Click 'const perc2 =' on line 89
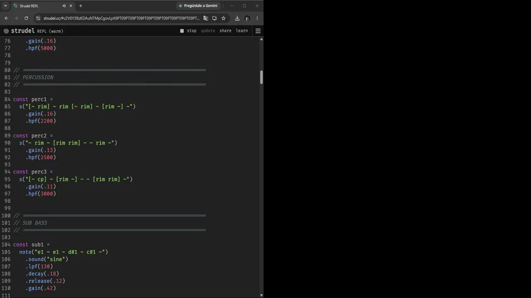 point(33,136)
